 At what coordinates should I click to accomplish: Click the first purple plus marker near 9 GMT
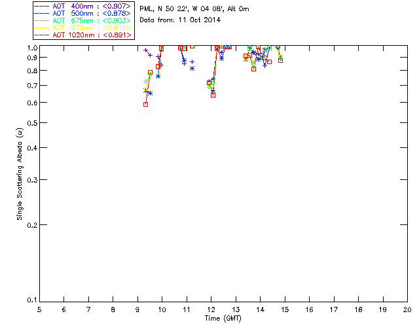(145, 50)
